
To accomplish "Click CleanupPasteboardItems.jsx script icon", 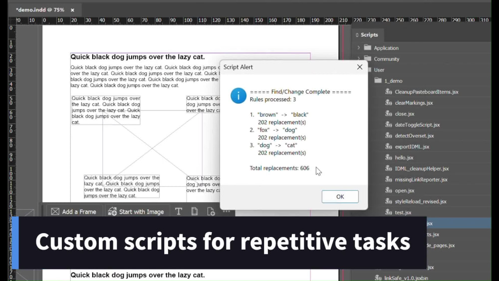I will point(389,92).
